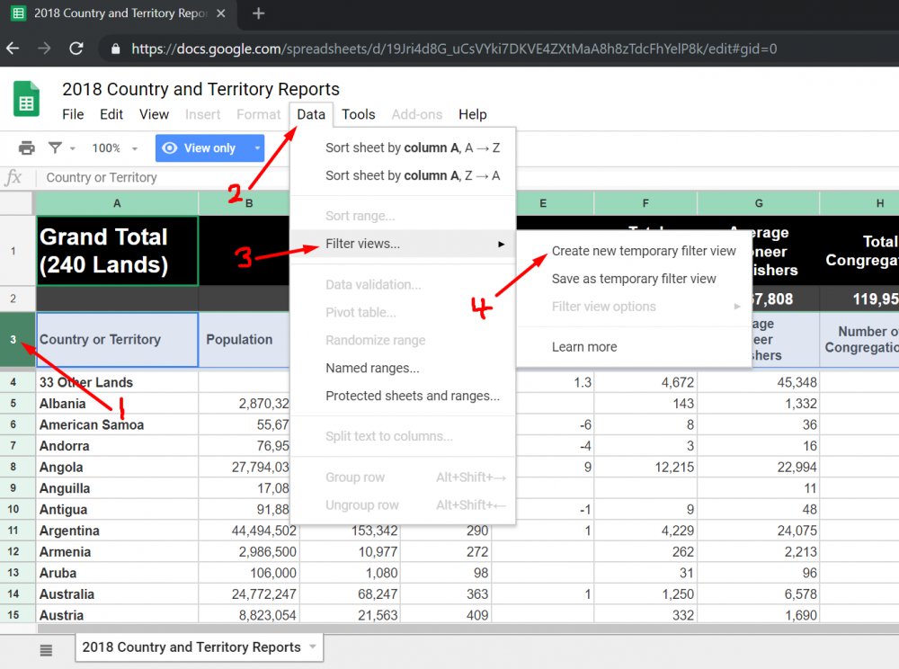Image resolution: width=899 pixels, height=669 pixels.
Task: Open the Tools menu
Action: (x=359, y=114)
